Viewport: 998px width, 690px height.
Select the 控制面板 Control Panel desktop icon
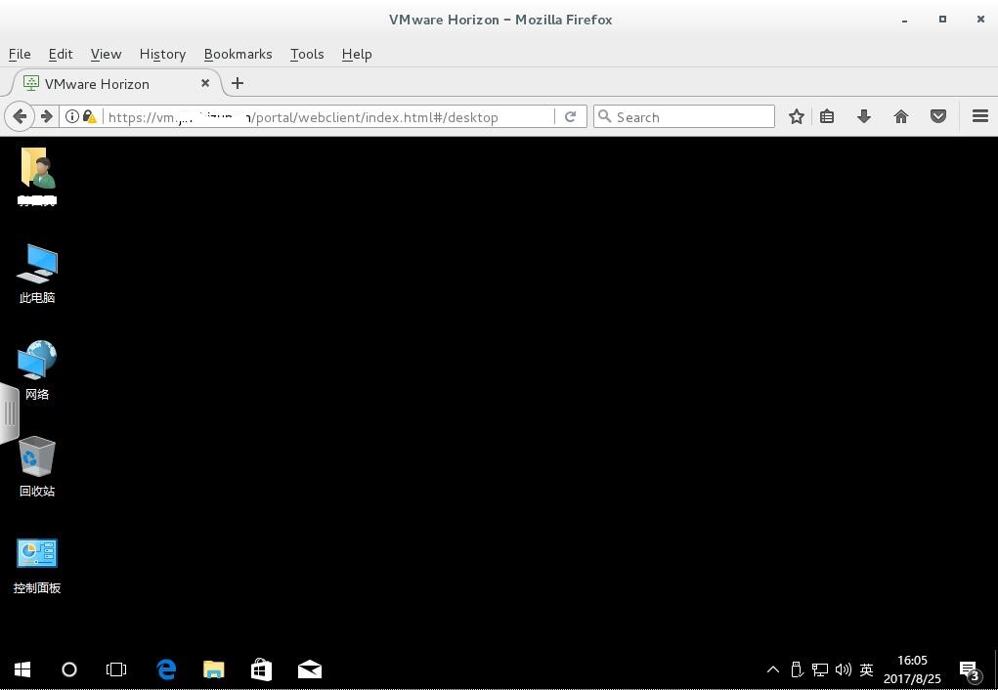[37, 564]
